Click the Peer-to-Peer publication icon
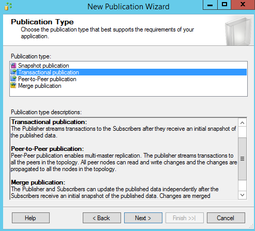This screenshot has width=255, height=231. [13, 79]
